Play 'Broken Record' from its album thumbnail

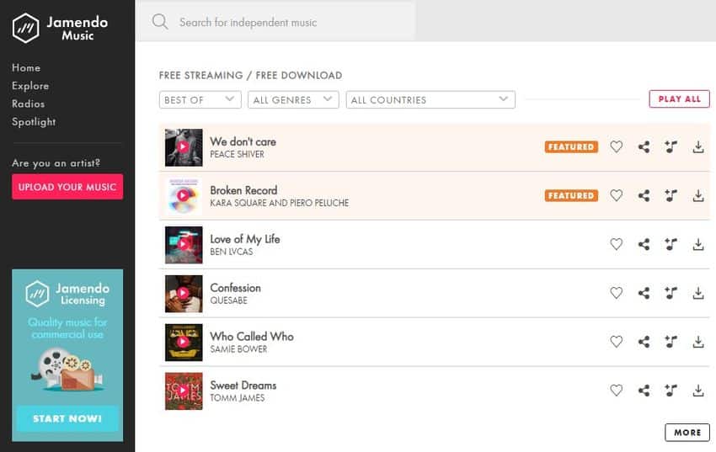click(x=184, y=196)
